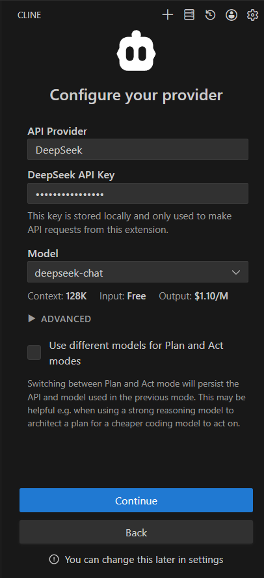The image size is (264, 578).
Task: Start a new task with plus icon
Action: click(x=168, y=15)
